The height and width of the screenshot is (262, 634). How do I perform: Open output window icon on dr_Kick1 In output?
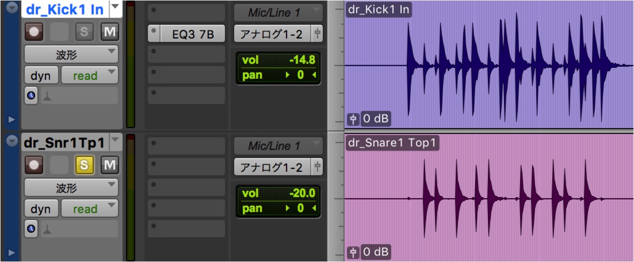pyautogui.click(x=317, y=33)
